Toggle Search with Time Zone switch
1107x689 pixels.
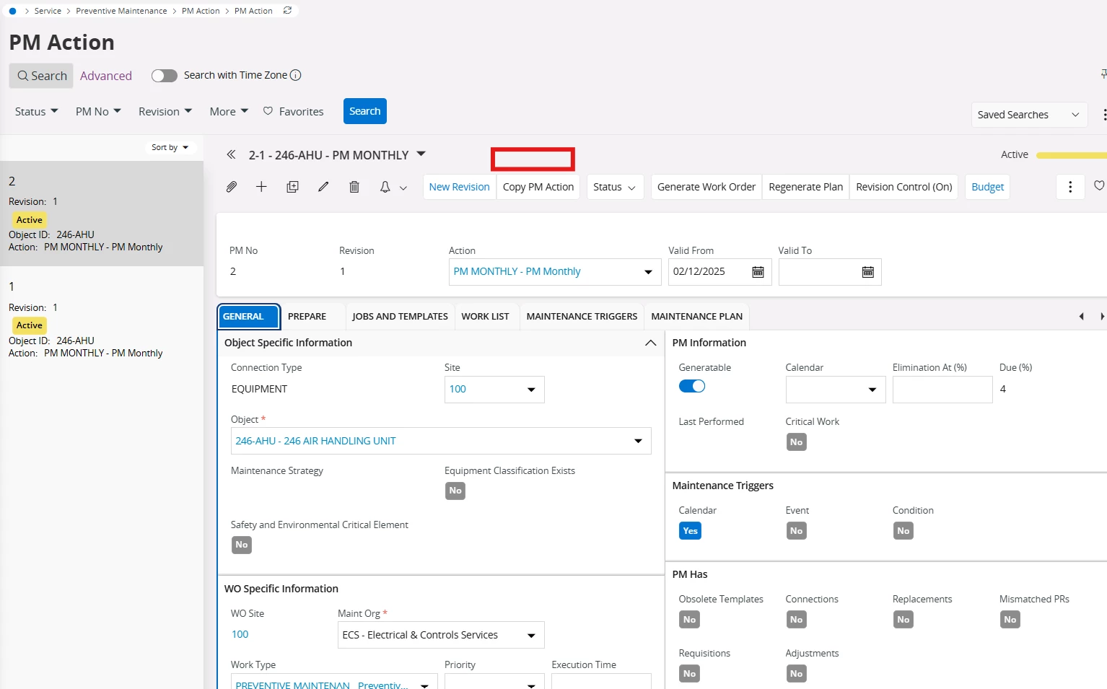[165, 76]
